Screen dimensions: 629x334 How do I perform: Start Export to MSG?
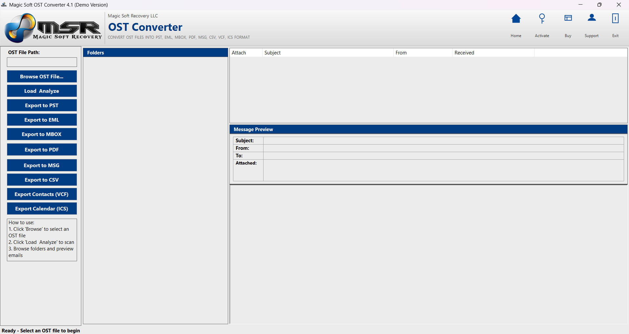(x=42, y=165)
